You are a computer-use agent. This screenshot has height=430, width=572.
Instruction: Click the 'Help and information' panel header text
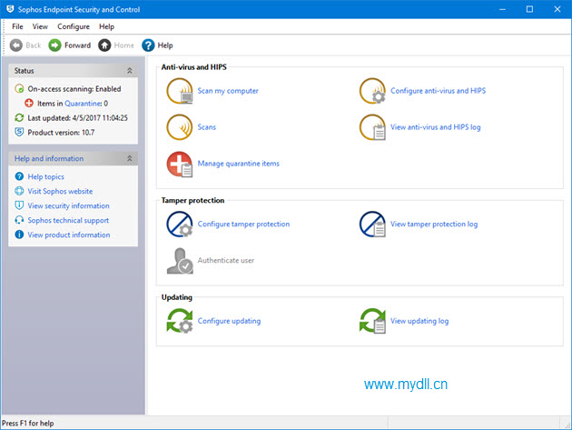click(49, 158)
